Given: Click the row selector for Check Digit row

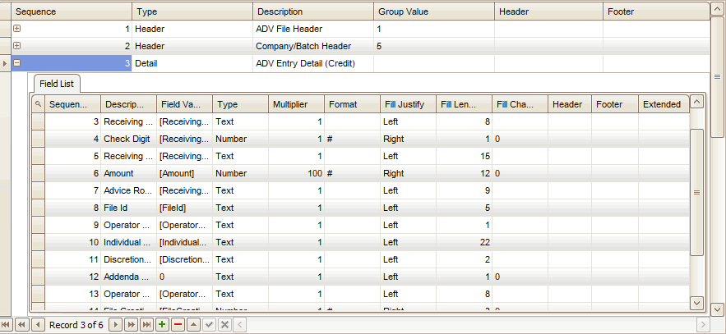Looking at the screenshot, I should [x=38, y=139].
